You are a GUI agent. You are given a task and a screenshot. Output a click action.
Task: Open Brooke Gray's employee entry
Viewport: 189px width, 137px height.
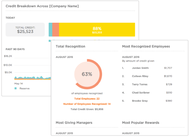[140, 101]
